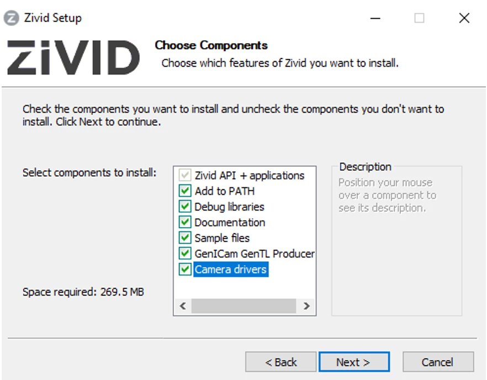487x380 pixels.
Task: Select the Documentation label
Action: pos(230,223)
